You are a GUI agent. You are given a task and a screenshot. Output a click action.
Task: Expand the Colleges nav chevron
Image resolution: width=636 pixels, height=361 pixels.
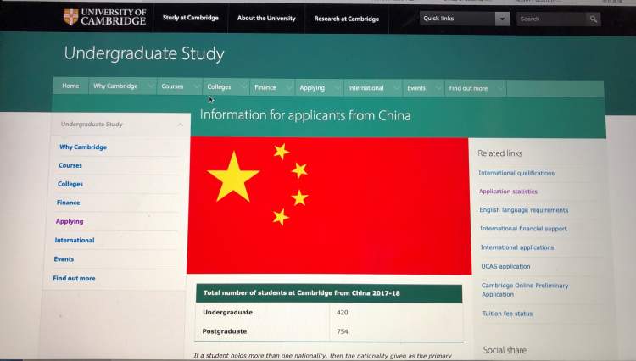[243, 87]
